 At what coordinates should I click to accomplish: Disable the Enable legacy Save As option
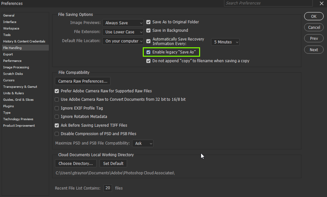[148, 52]
